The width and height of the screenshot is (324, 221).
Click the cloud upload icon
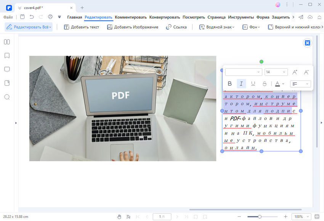coord(310,17)
